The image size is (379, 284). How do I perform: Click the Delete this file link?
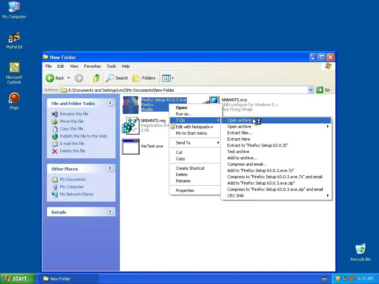coord(73,151)
